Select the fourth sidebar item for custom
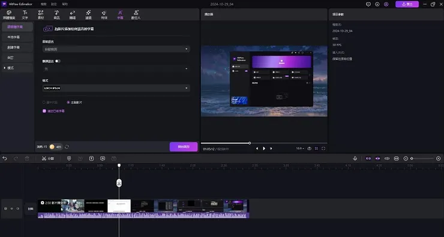The width and height of the screenshot is (444, 237). [17, 58]
